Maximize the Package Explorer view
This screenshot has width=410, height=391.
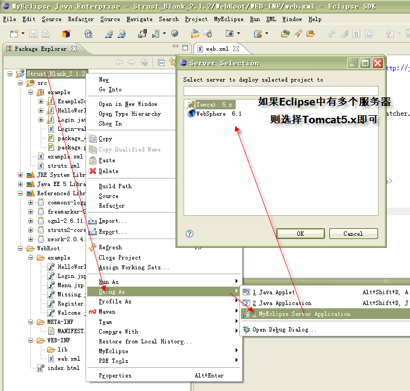click(185, 47)
